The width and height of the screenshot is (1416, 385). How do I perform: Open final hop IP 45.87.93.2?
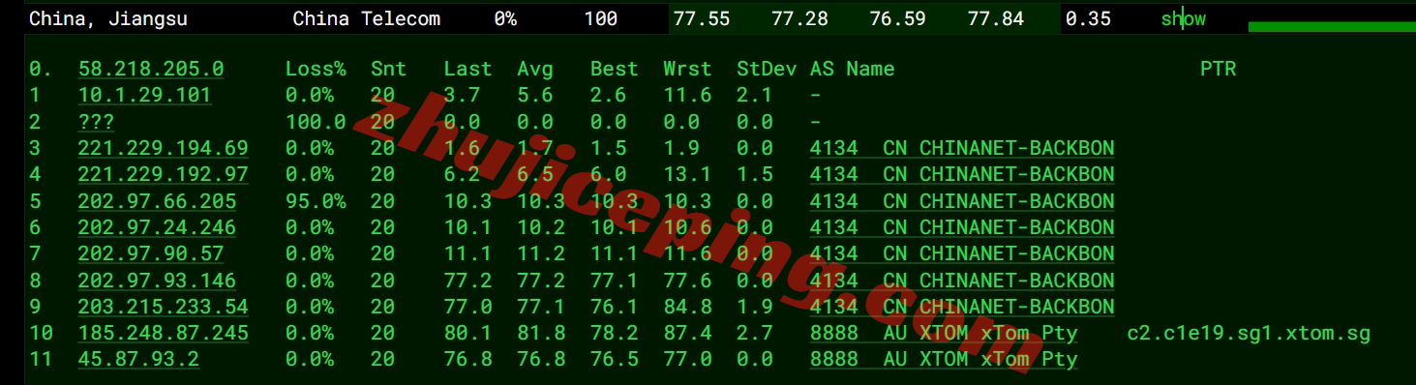click(x=138, y=359)
